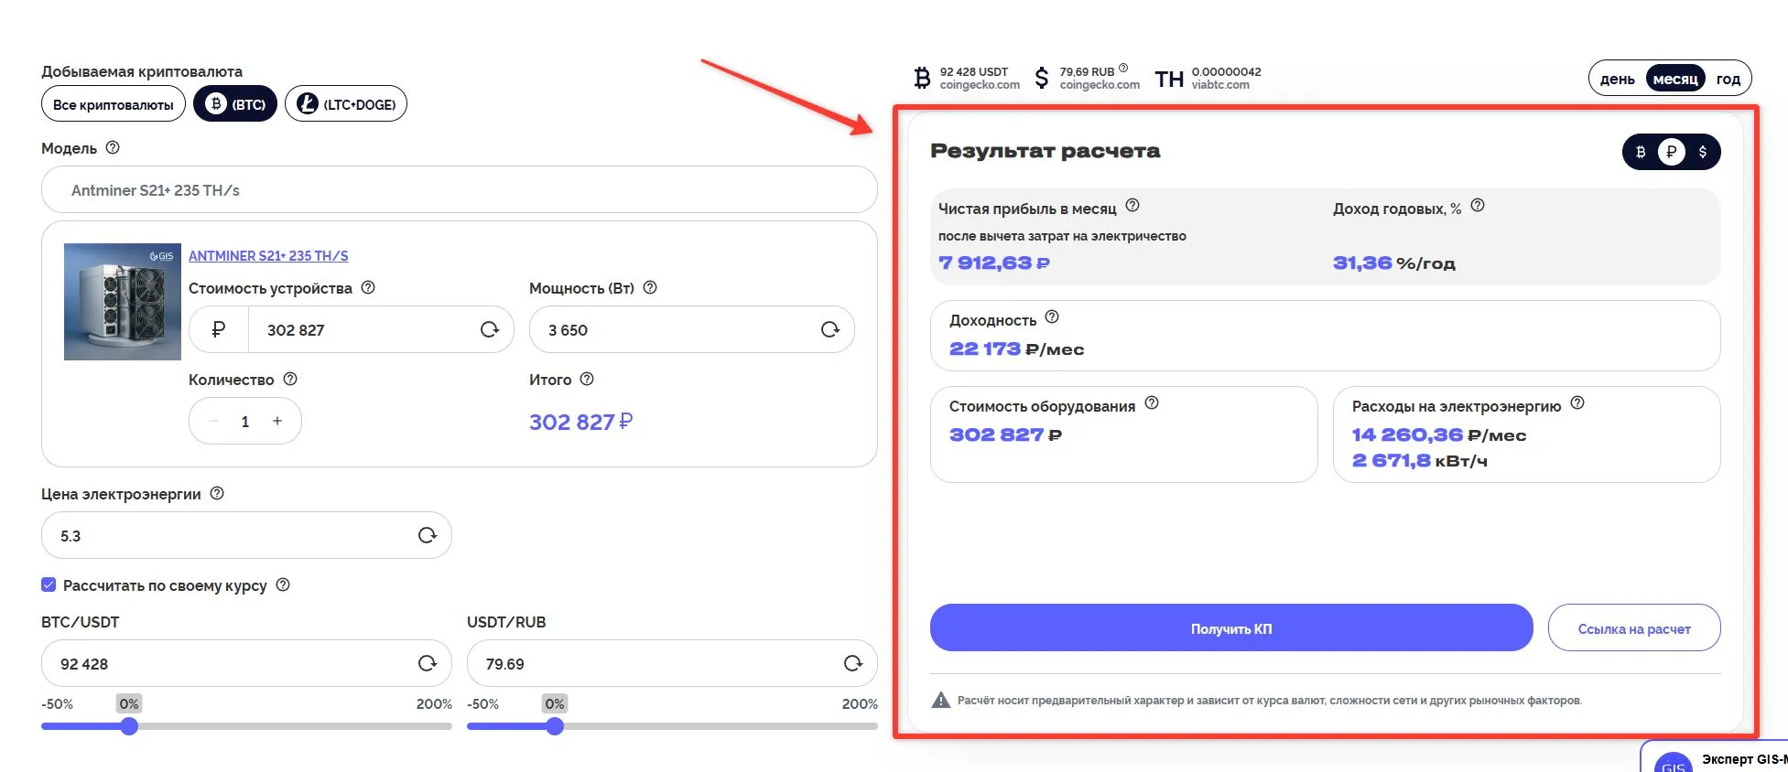The image size is (1788, 772).
Task: Choose Все криптовалюты filter
Action: tap(114, 104)
